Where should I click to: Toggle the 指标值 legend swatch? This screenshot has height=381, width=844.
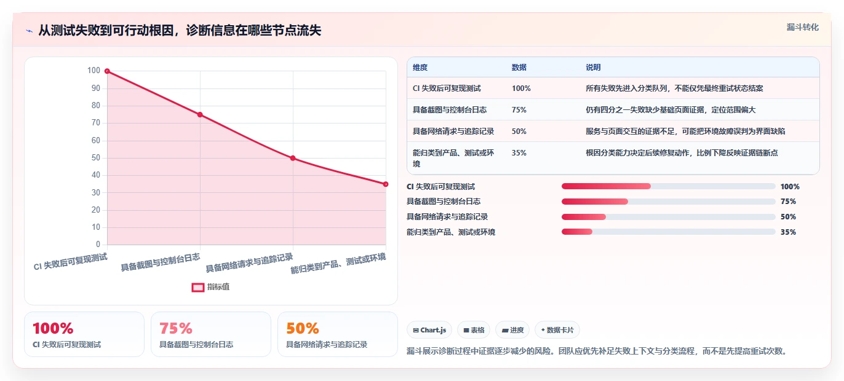(198, 287)
